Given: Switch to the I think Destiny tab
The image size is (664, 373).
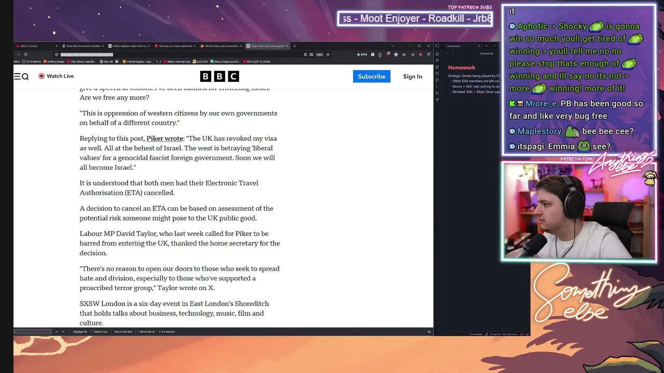Looking at the screenshot, I should tap(222, 46).
